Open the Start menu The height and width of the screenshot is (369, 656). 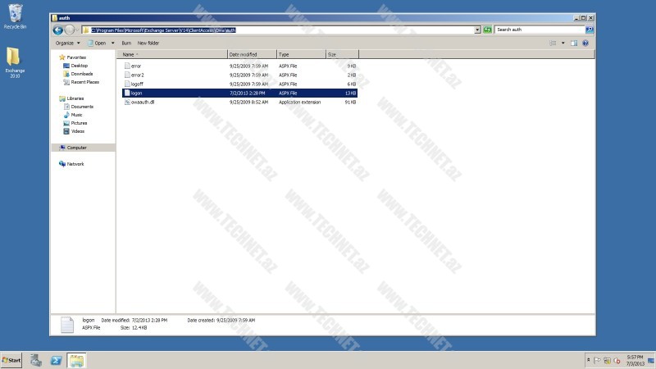click(x=11, y=360)
